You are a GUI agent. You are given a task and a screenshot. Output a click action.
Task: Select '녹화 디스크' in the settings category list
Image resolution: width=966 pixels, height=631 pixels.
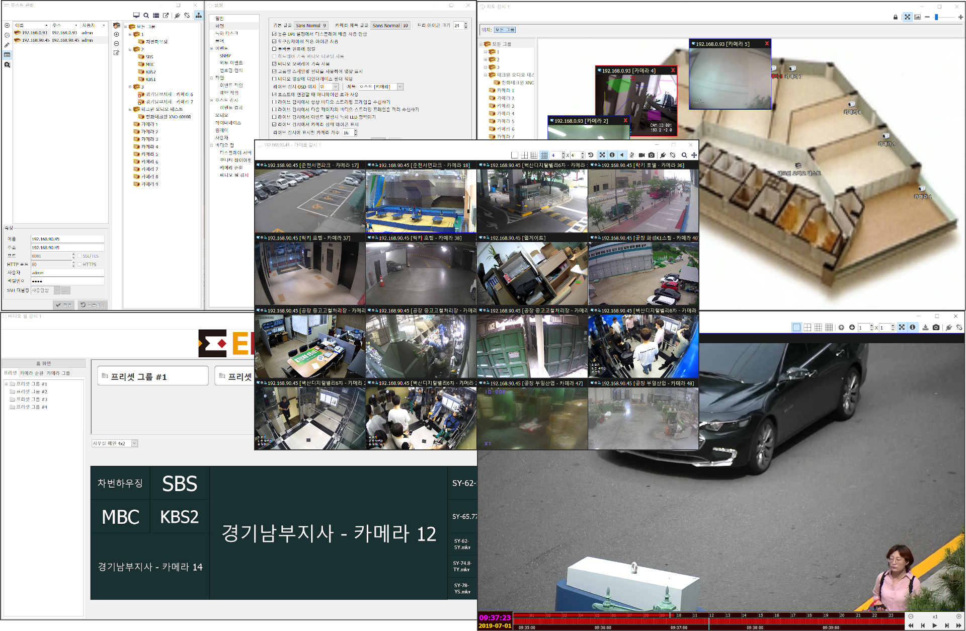click(227, 33)
